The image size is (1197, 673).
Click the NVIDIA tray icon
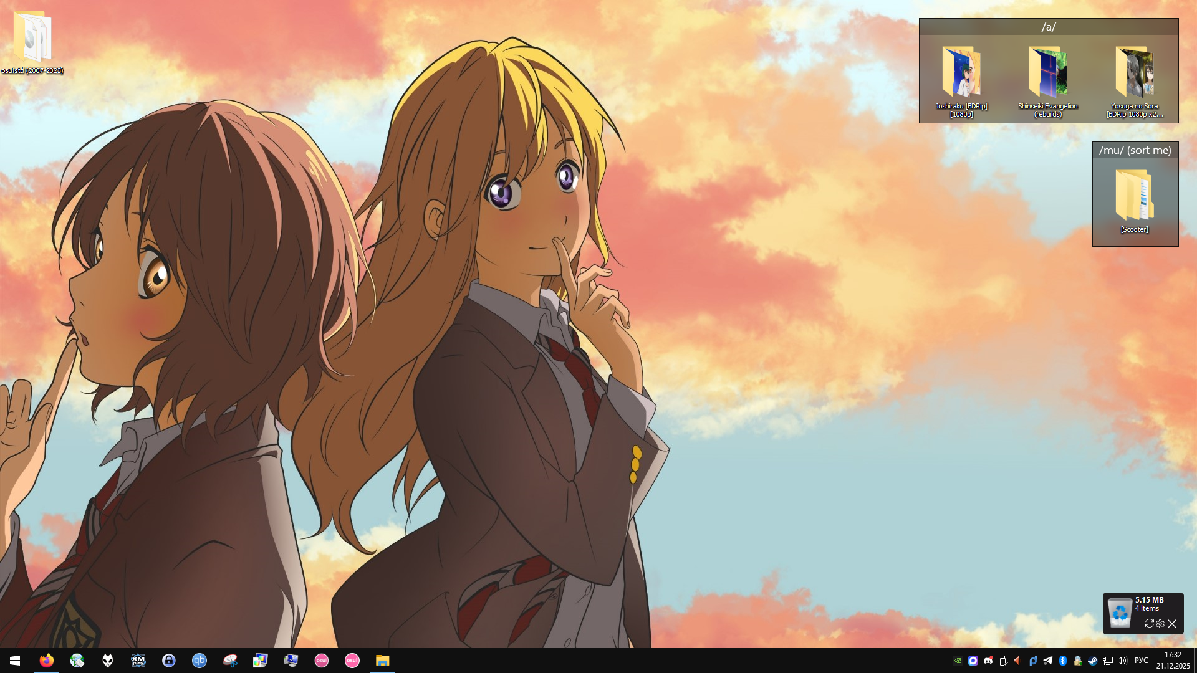pos(958,661)
